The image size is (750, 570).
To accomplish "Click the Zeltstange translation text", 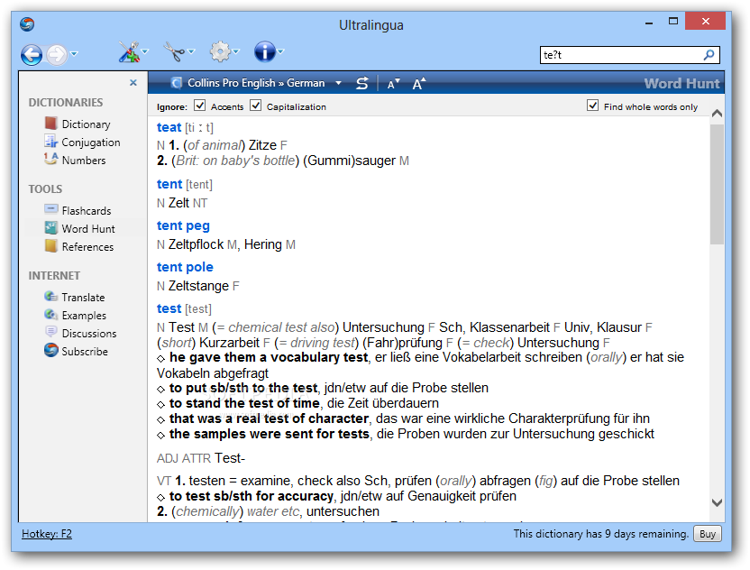I will tap(198, 286).
